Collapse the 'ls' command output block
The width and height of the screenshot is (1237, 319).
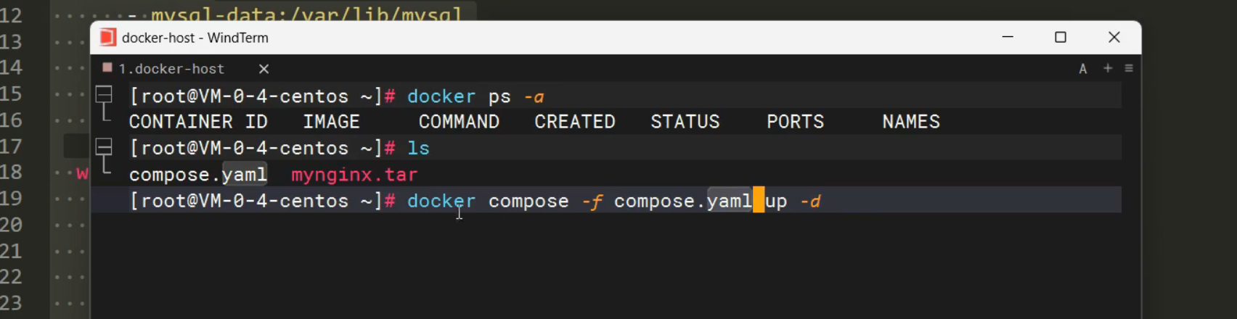(105, 147)
